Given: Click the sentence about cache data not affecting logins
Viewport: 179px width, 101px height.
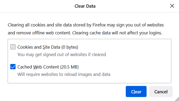Looking at the screenshot, I should point(117,33).
